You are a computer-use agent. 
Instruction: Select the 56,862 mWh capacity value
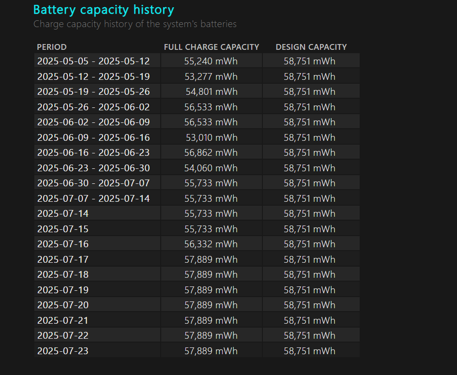[211, 153]
